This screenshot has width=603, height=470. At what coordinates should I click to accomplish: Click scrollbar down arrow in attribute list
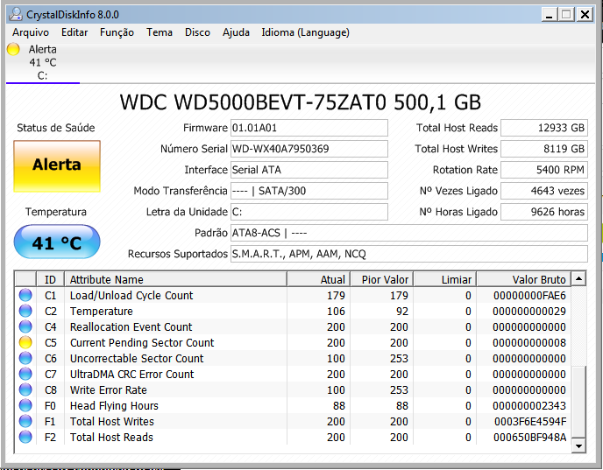(578, 445)
